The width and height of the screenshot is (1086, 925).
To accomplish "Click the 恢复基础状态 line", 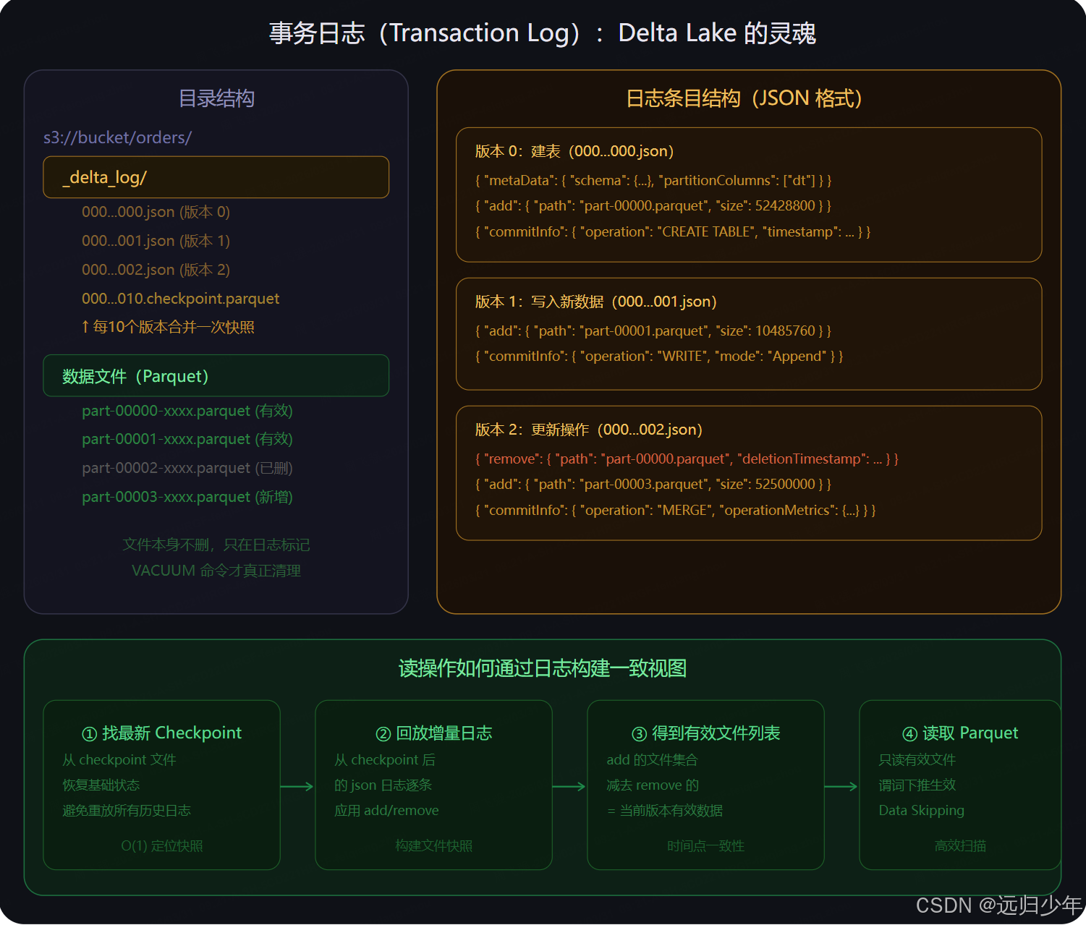I will coord(101,785).
